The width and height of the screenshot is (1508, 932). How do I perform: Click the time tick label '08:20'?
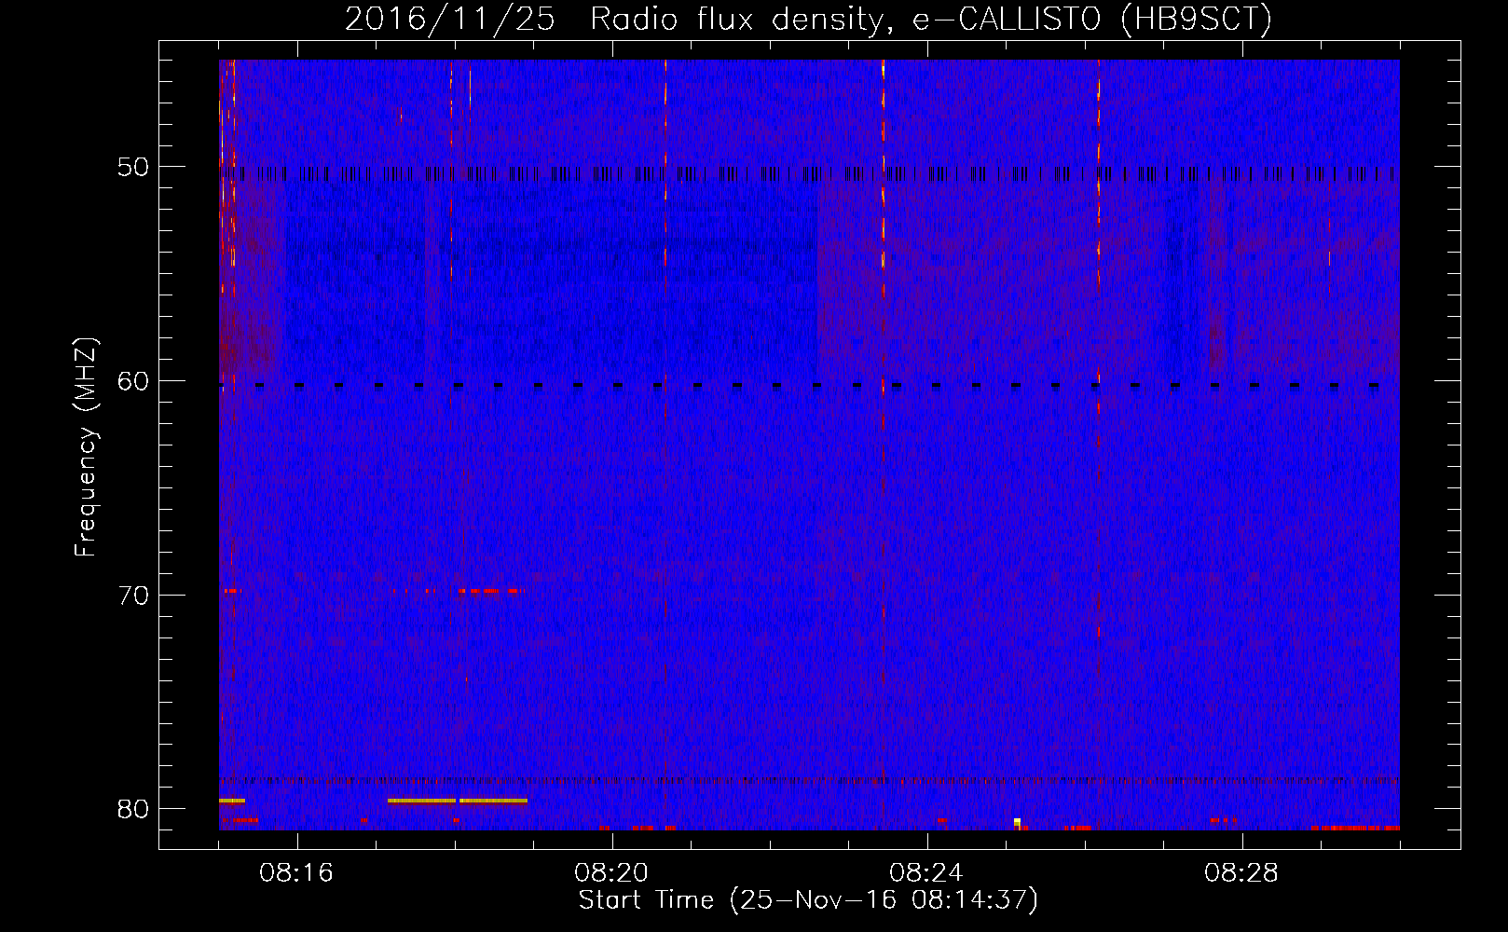tap(611, 873)
